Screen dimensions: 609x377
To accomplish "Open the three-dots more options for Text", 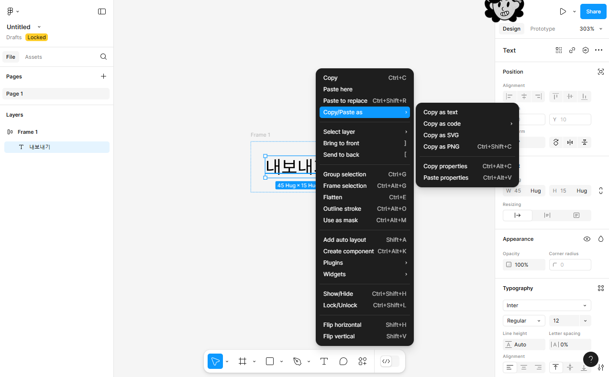I will click(598, 50).
